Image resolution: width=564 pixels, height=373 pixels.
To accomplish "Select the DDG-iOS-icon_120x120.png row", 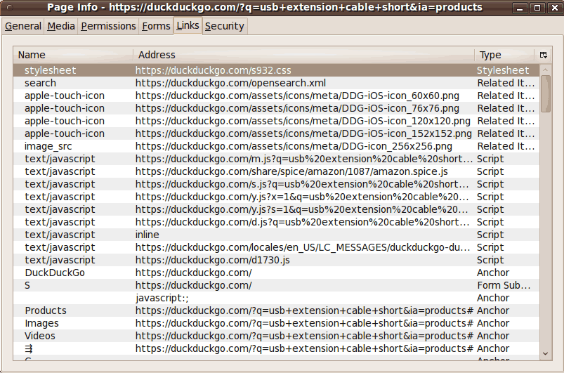I will (276, 121).
